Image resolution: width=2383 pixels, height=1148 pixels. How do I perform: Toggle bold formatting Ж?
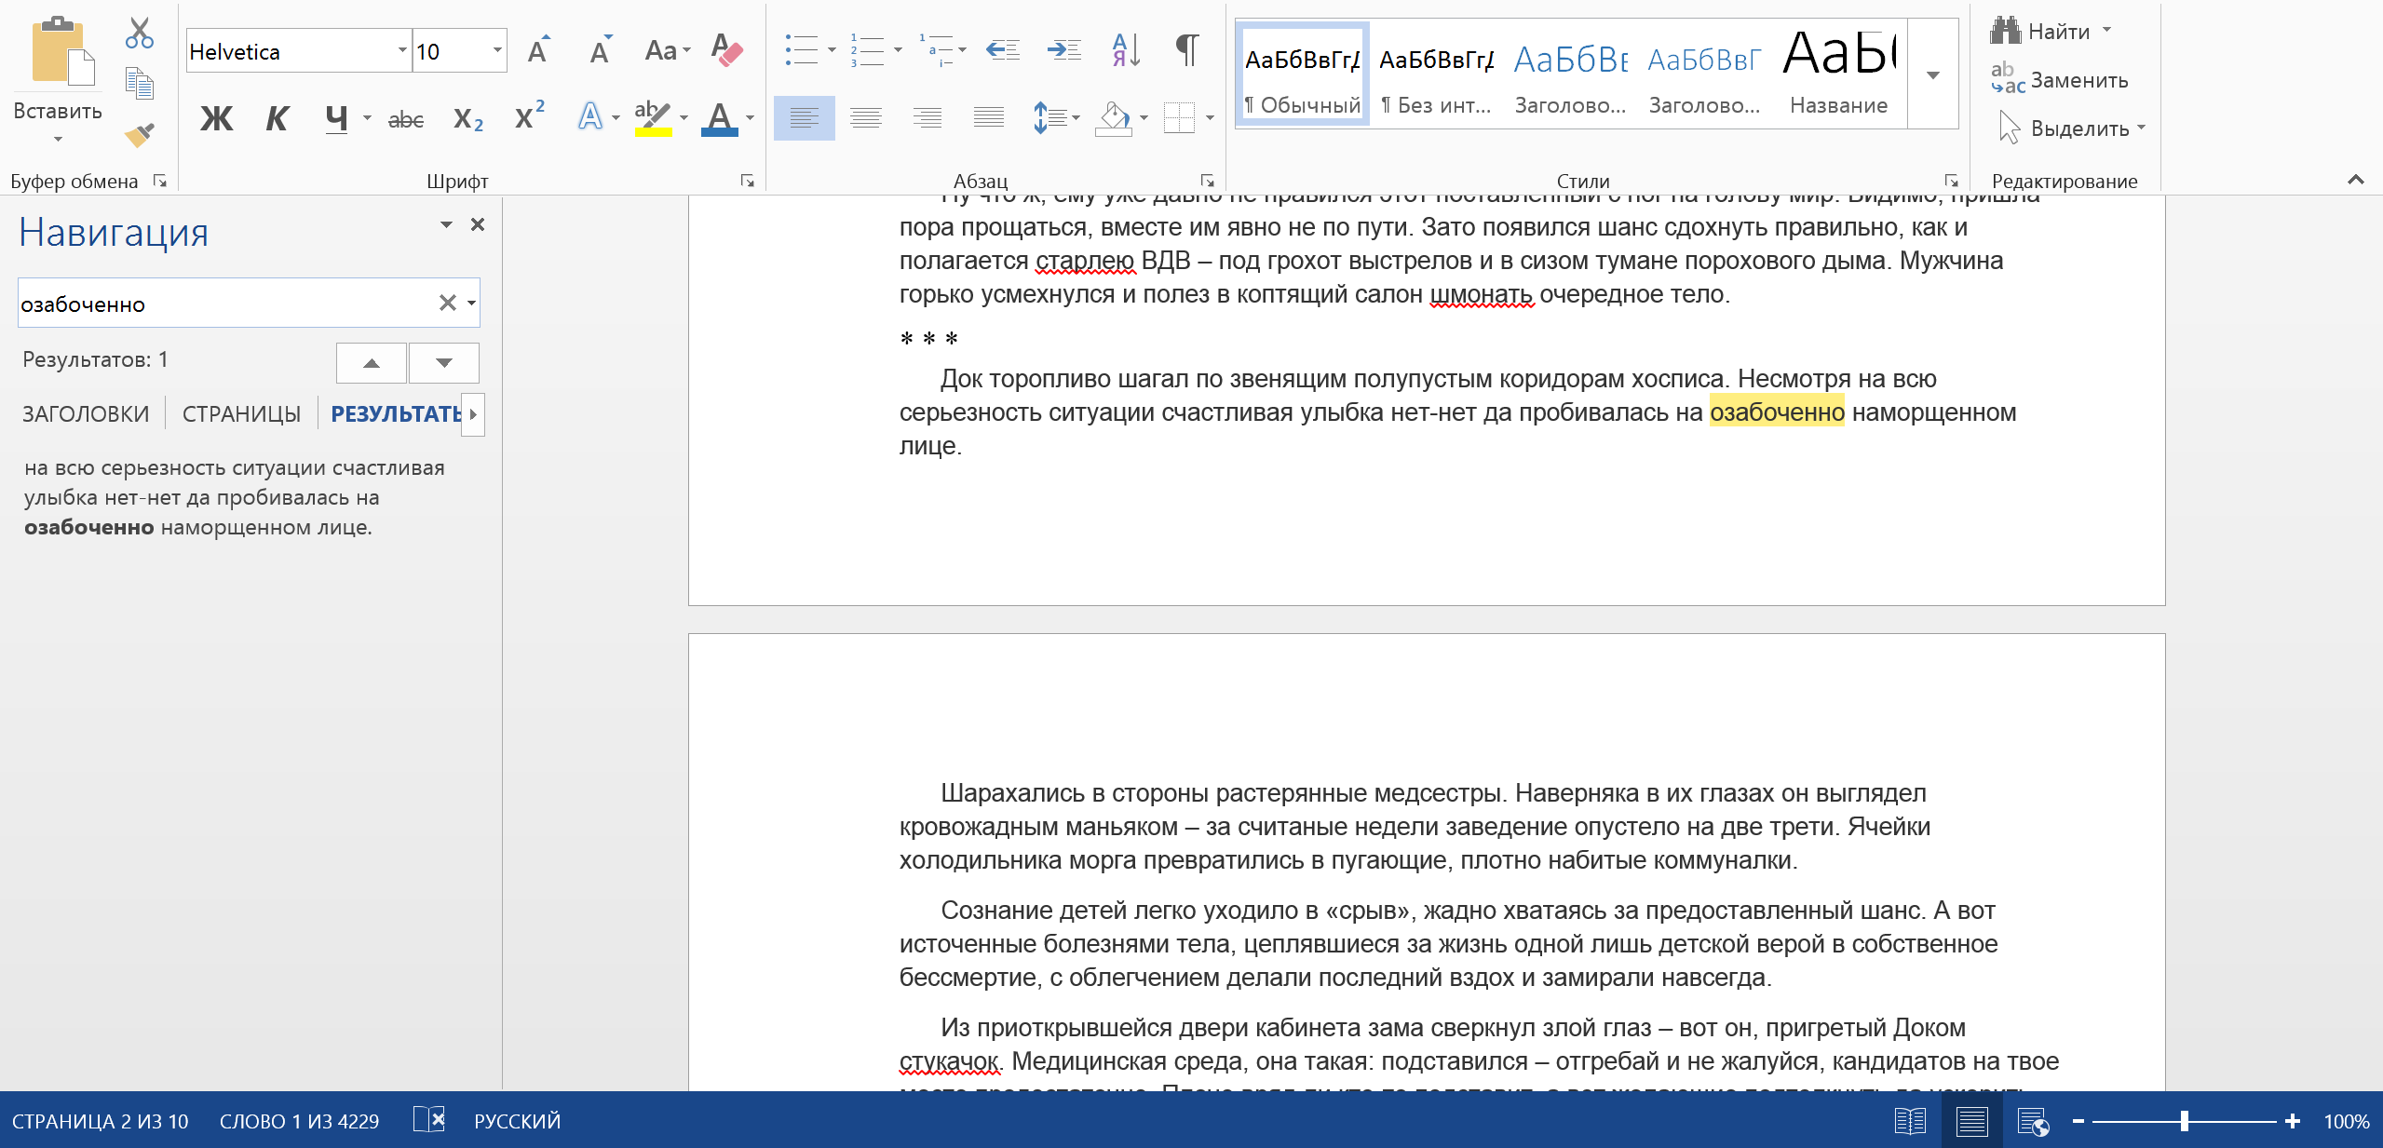(216, 118)
